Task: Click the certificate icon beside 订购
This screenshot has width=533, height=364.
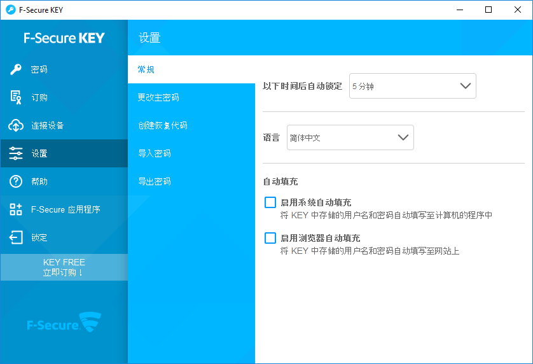Action: coord(16,97)
